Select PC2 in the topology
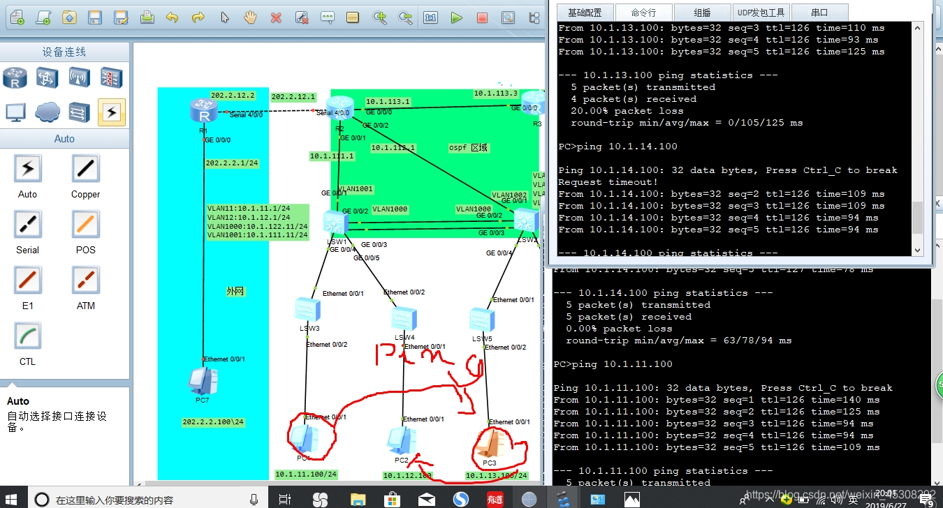The height and width of the screenshot is (508, 943). 402,440
